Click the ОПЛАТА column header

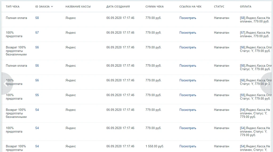coord(246,7)
